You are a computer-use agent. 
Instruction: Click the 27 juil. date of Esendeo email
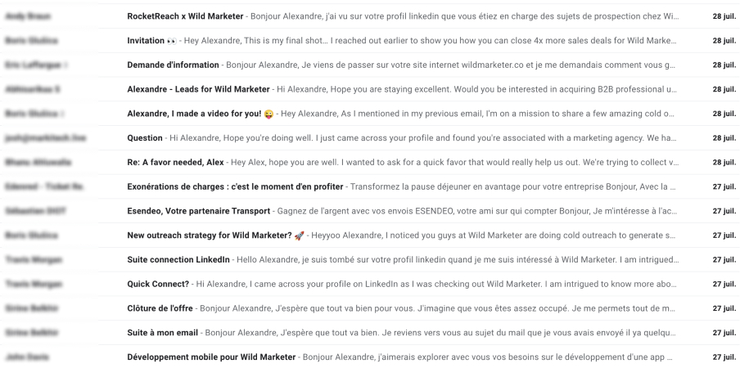pyautogui.click(x=724, y=211)
